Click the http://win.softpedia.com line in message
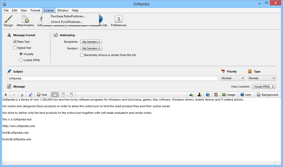Screen dimensions: 283x167 [x=19, y=126]
